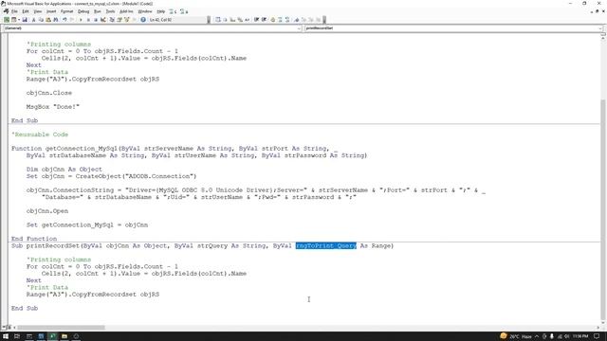The width and height of the screenshot is (607, 341).
Task: Open the Debug menu
Action: pos(83,11)
